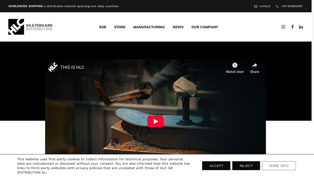This screenshot has width=314, height=177.
Task: Open the Facebook page icon
Action: click(292, 27)
